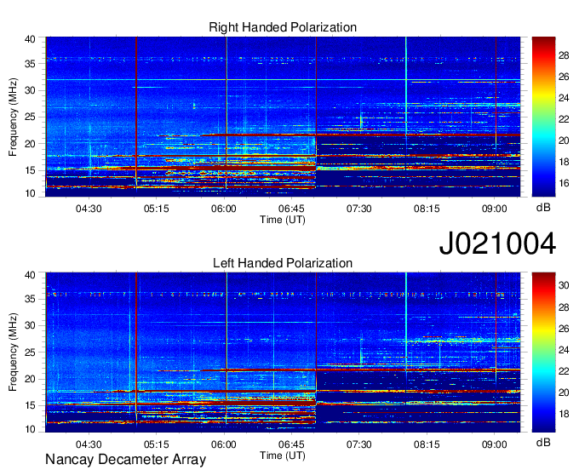Click the 20 dB label on the Left Handed colorbar
Viewport: 579px width, 470px height.
pos(564,393)
